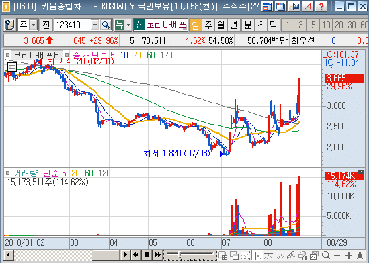
Task: Click the 최우선 label in the quote bar
Action: click(x=302, y=41)
